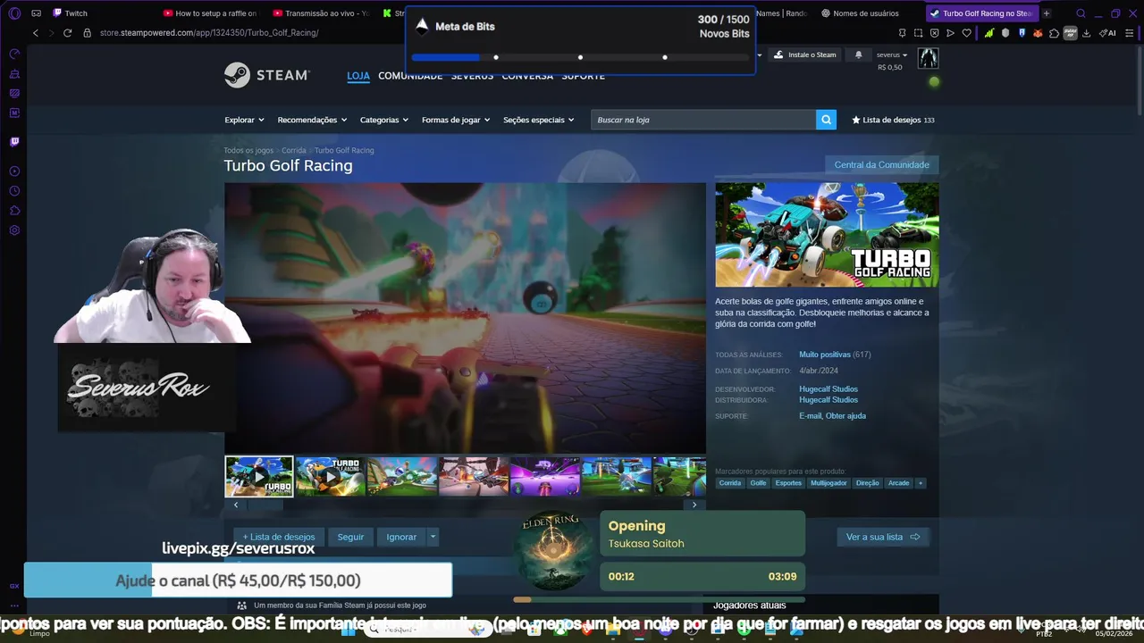Open dropdown arrow next to Ignorar
The width and height of the screenshot is (1144, 643).
click(x=433, y=537)
